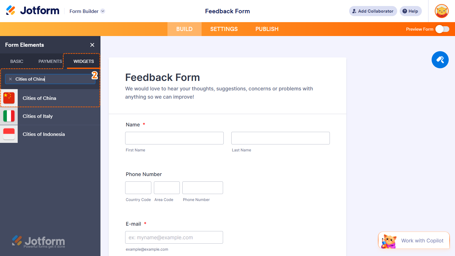Close the Form Elements panel

pyautogui.click(x=92, y=45)
